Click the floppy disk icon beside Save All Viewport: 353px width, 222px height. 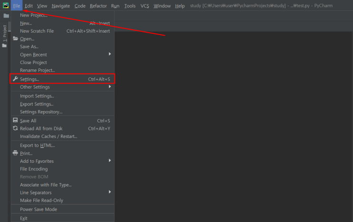pos(15,120)
